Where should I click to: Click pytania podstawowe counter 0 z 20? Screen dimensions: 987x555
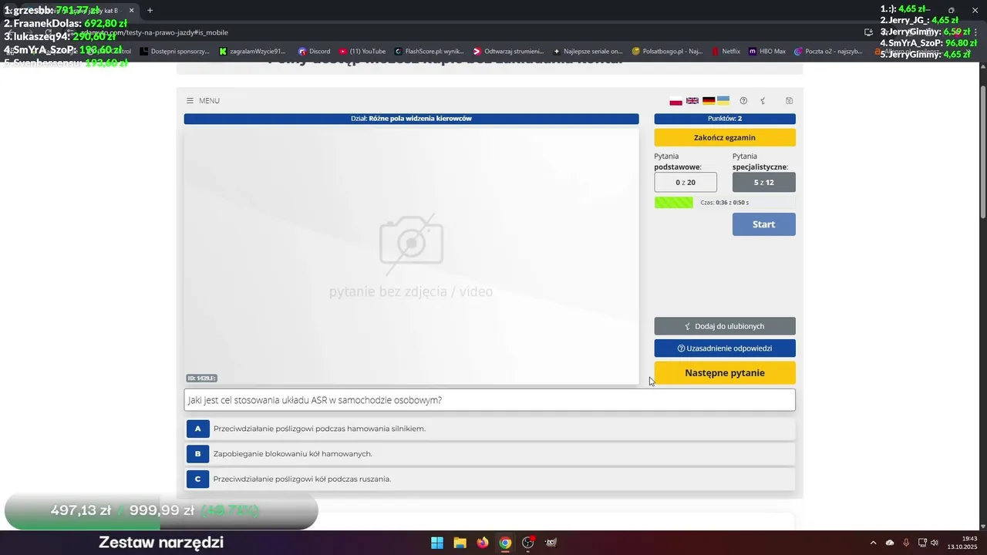686,183
